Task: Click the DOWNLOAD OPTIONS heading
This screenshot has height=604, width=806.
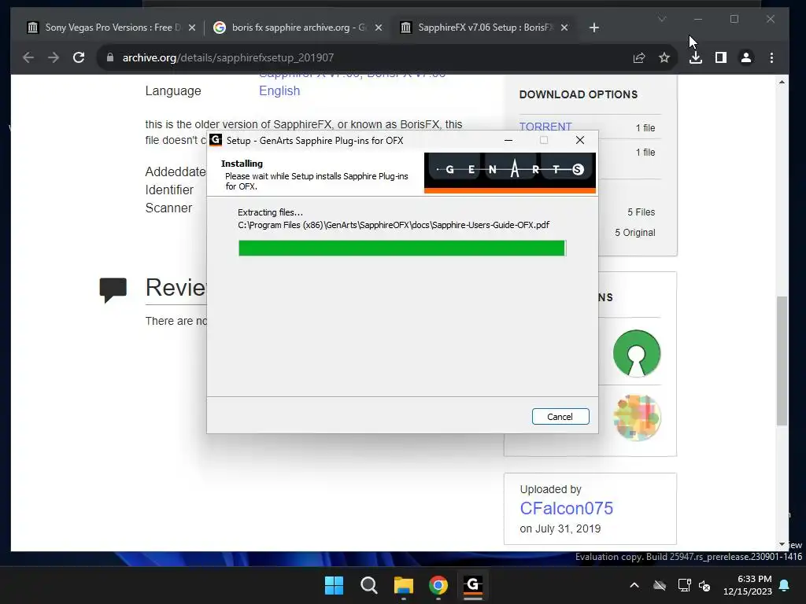Action: (x=579, y=94)
